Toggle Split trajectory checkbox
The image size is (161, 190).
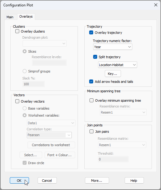coord(95,57)
